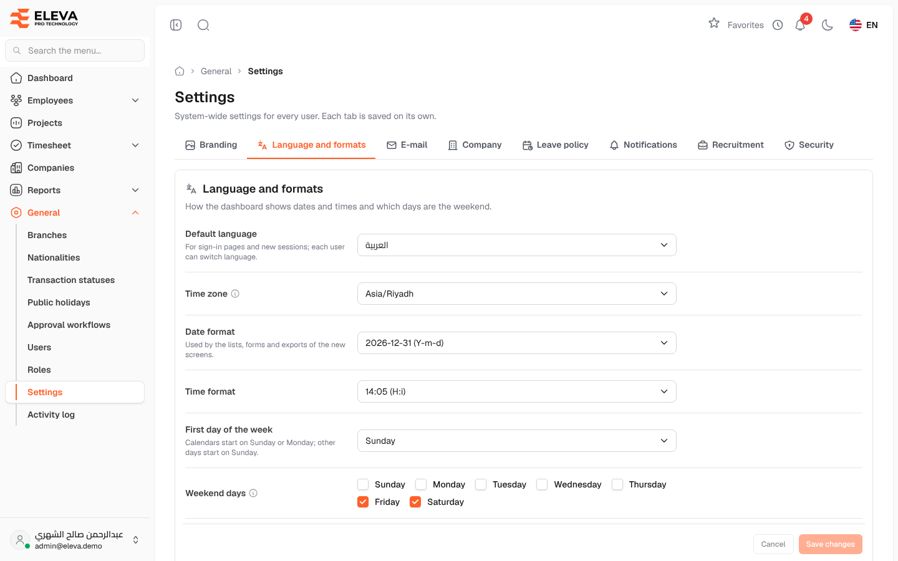The width and height of the screenshot is (898, 561).
Task: Click the Dashboard sidebar icon
Action: tap(16, 78)
